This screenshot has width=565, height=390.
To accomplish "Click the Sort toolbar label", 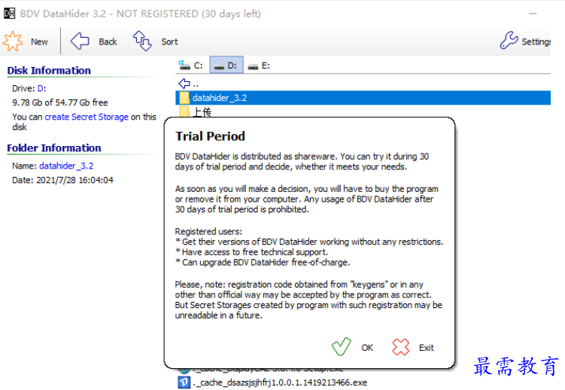I will [x=169, y=42].
